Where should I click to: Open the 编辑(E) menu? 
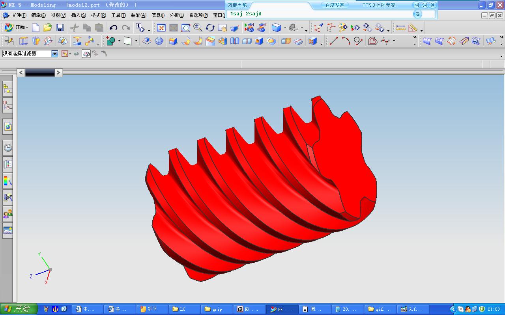point(38,15)
